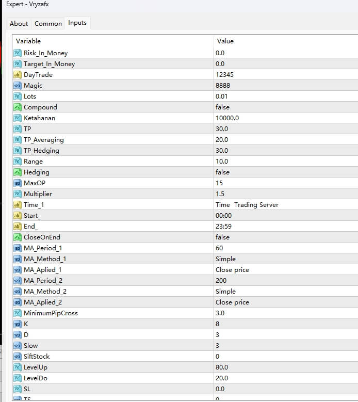The image size is (358, 402).
Task: Click the Magic integer-type icon
Action: pos(17,86)
